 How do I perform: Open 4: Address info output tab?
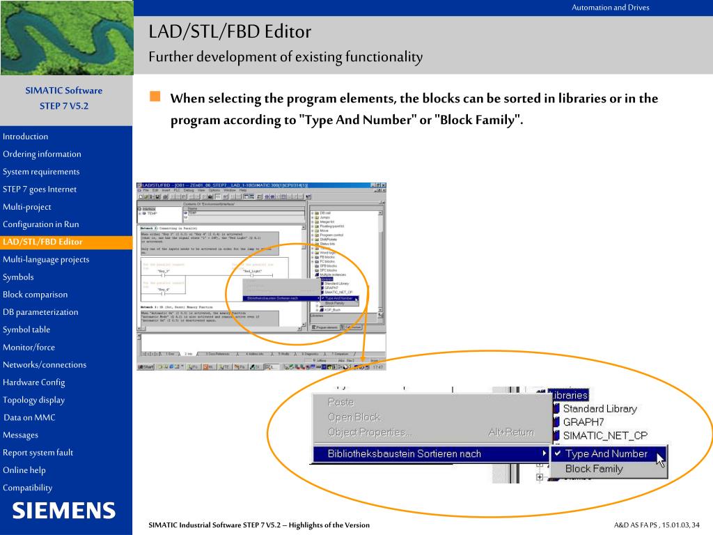[x=255, y=353]
